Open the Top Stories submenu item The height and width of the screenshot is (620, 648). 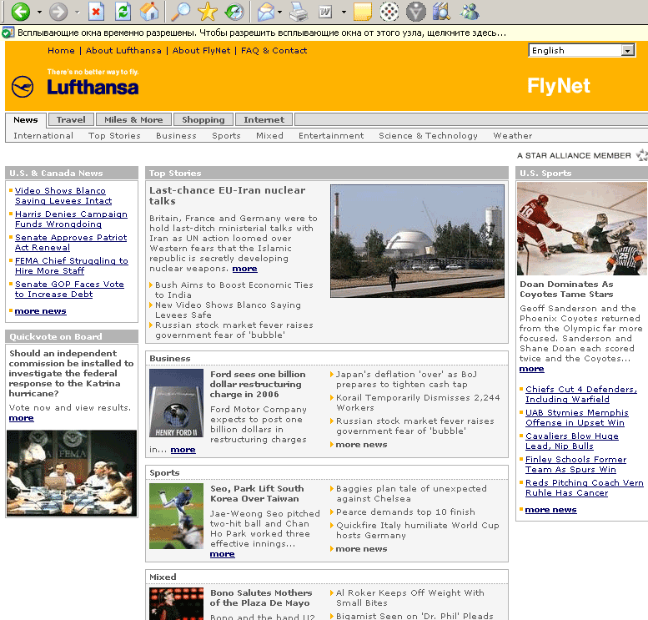pos(114,136)
